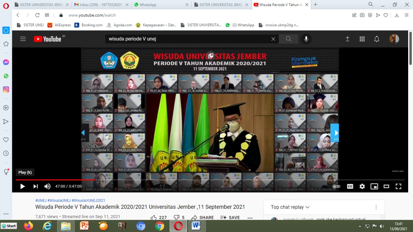The image size is (413, 232).
Task: Open Opera sidebar player icon
Action: 6,108
